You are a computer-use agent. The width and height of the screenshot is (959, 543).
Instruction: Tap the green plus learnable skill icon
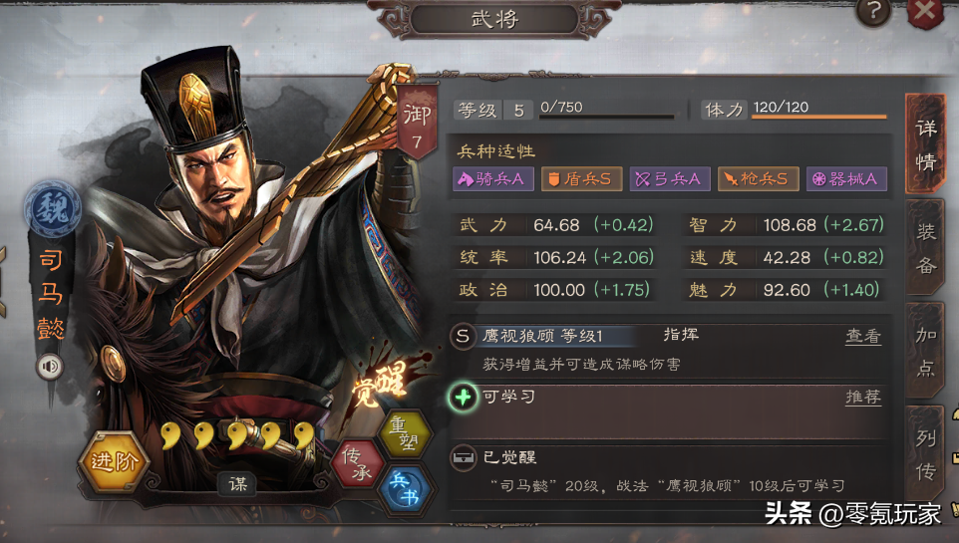[463, 398]
